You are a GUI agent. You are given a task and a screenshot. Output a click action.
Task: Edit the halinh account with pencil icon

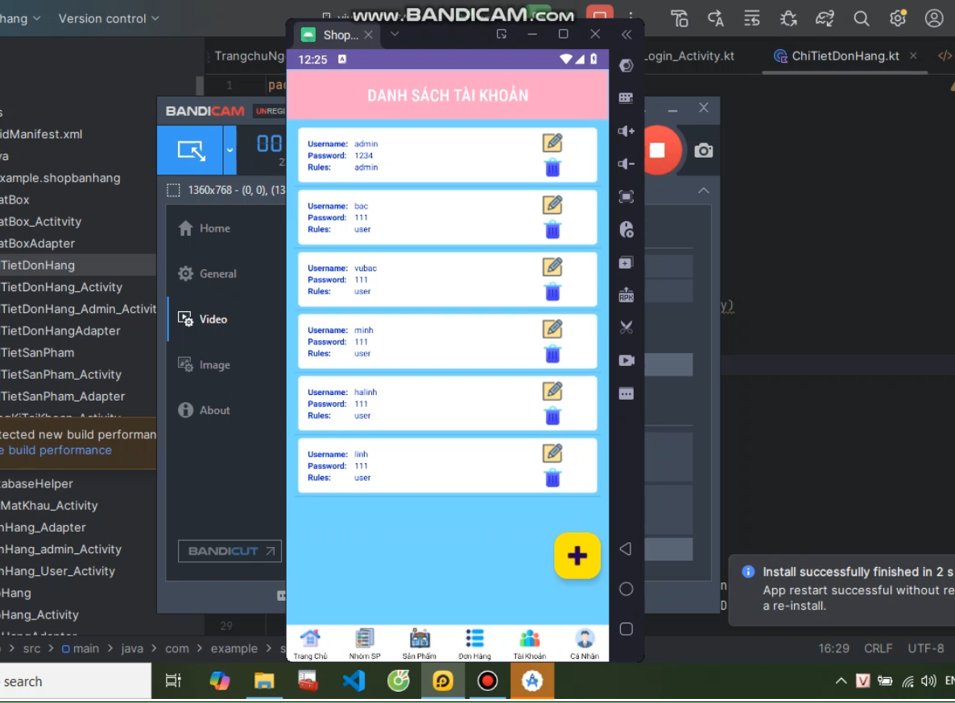coord(552,391)
